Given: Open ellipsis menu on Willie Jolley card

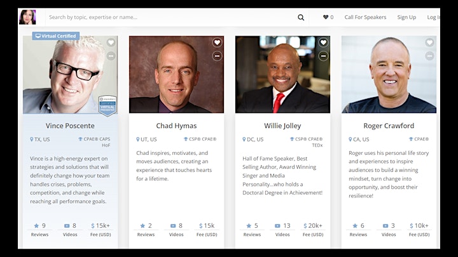Looking at the screenshot, I should click(x=323, y=56).
